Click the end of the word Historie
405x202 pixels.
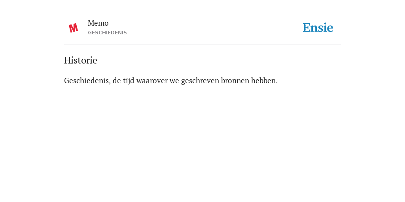pyautogui.click(x=95, y=60)
